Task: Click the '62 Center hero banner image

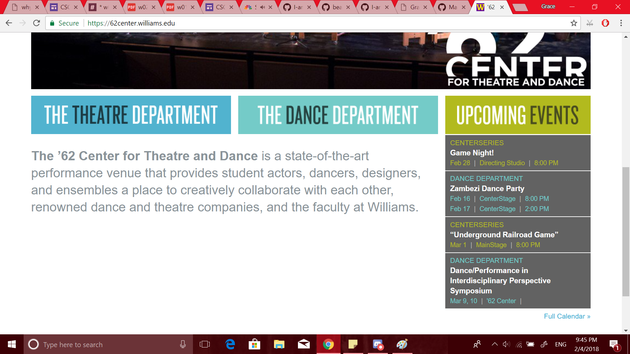Action: click(x=311, y=61)
